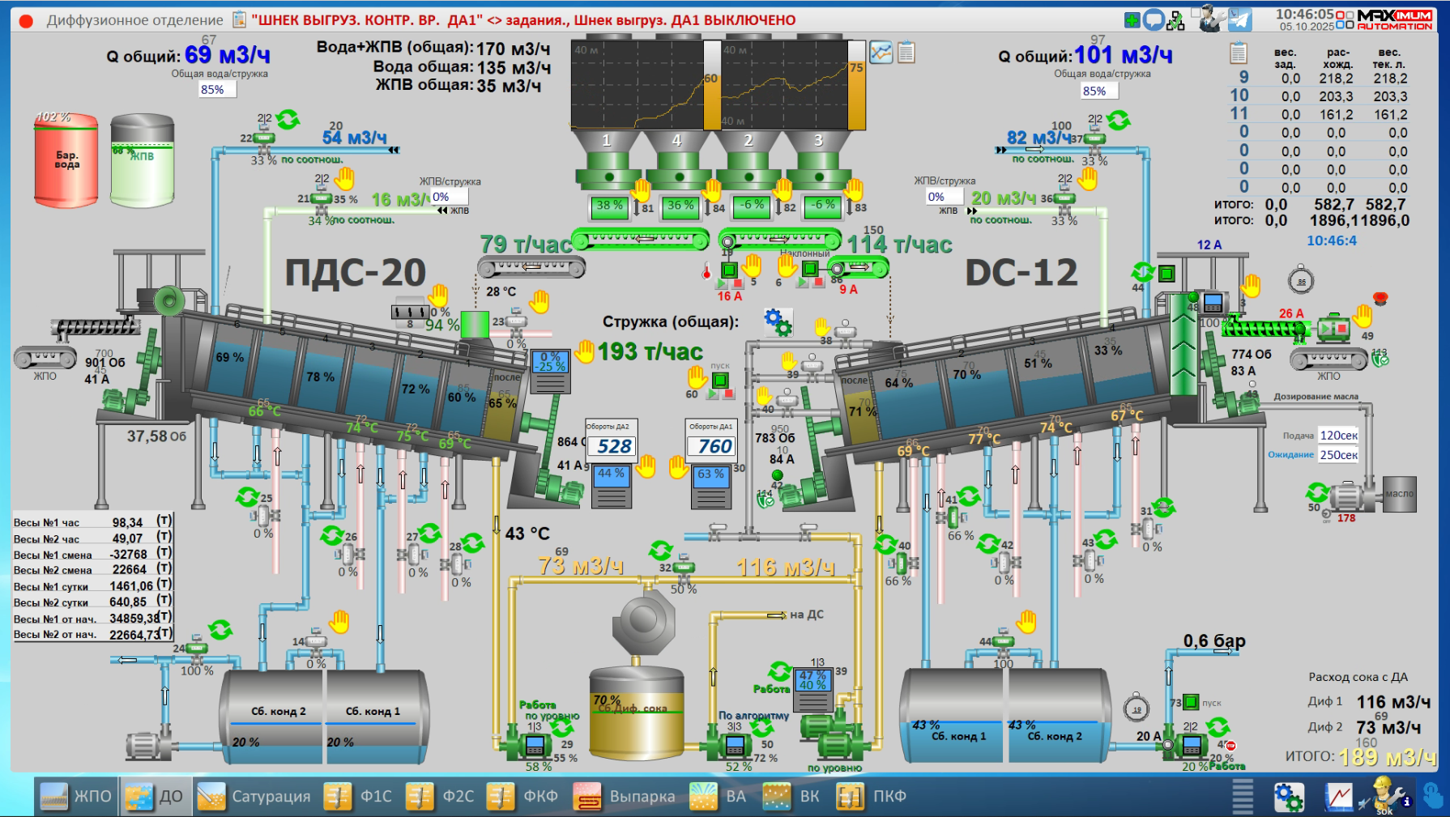Viewport: 1450px width, 817px height.
Task: Click the Обороты ДА1 value 760
Action: (710, 446)
